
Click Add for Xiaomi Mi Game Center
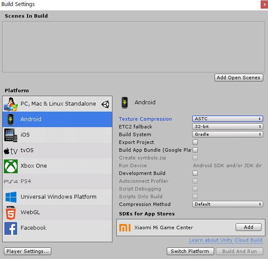coord(249,227)
